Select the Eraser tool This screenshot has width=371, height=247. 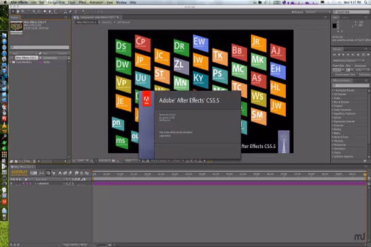click(70, 12)
